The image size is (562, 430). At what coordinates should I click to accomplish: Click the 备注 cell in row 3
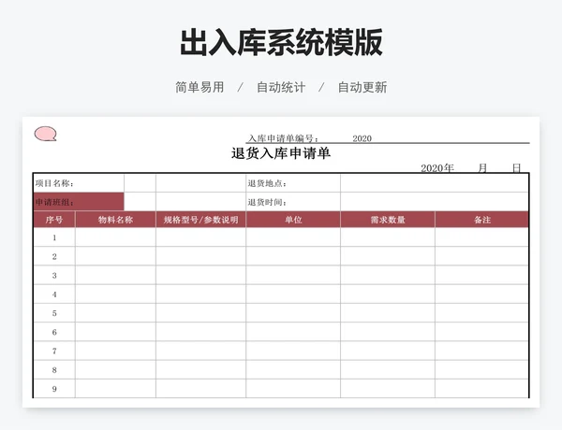[482, 275]
